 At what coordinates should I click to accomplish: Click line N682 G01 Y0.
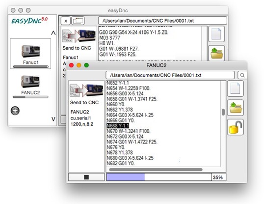click(x=121, y=164)
